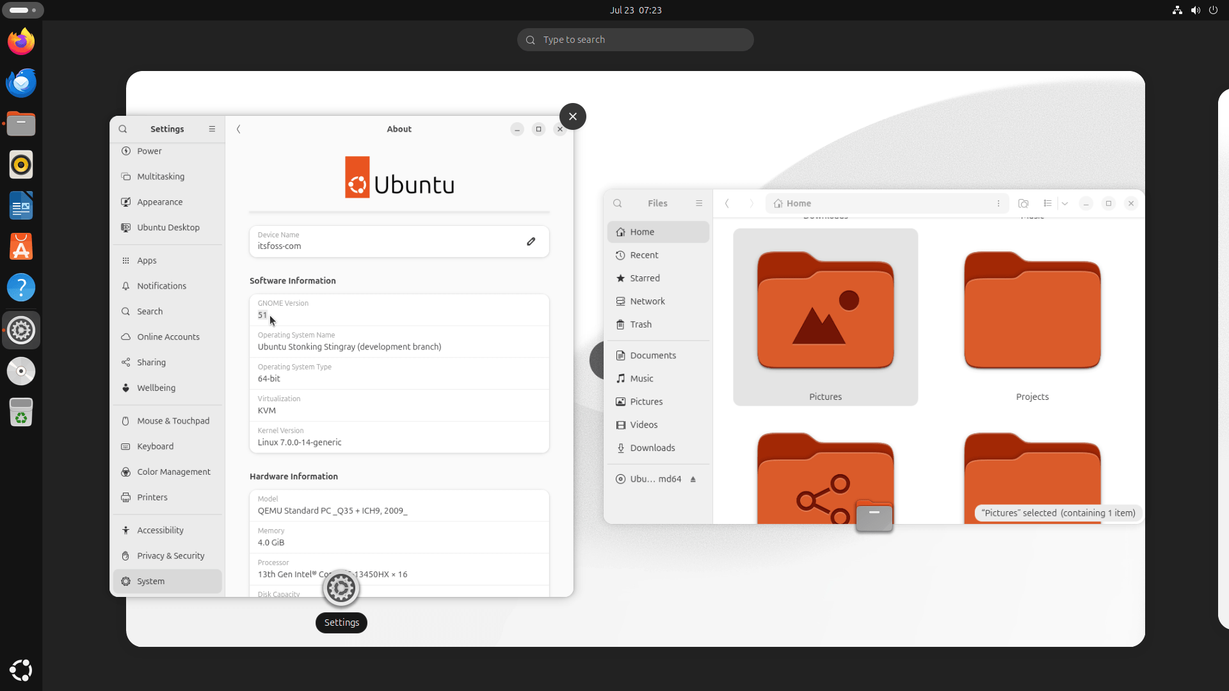
Task: Edit the device name with pencil icon
Action: point(531,241)
